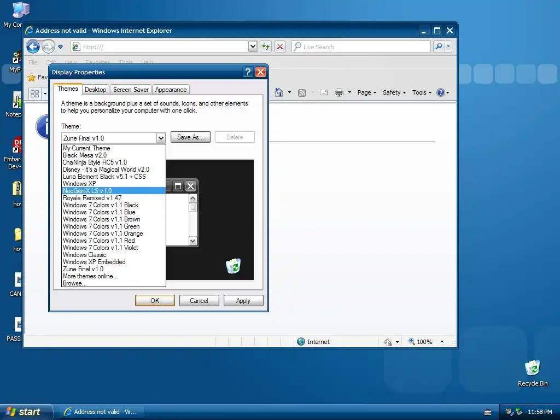Choose Royale Remixed v1.47 theme

(x=114, y=198)
